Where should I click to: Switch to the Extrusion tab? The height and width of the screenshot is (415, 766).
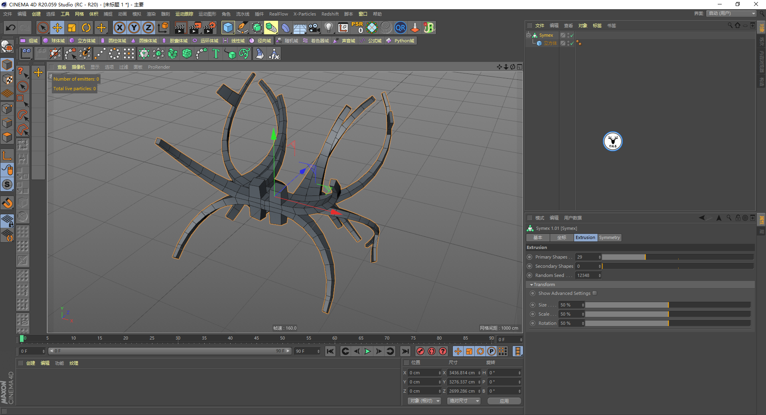point(585,237)
